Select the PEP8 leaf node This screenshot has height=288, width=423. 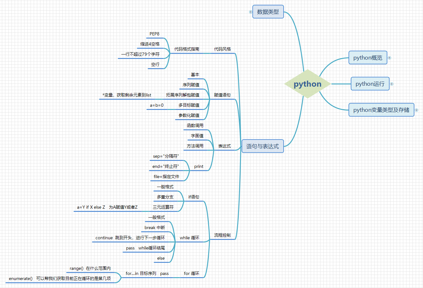[x=155, y=34]
